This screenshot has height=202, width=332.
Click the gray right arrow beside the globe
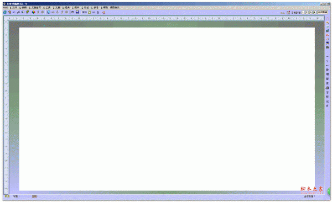(53, 12)
